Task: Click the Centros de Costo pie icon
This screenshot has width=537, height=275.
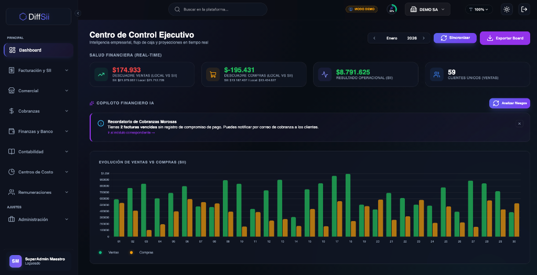Action: tap(12, 172)
